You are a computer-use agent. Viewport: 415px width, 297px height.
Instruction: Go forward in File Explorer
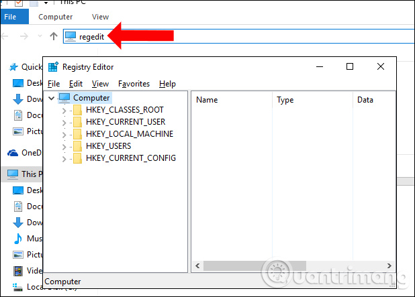24,36
